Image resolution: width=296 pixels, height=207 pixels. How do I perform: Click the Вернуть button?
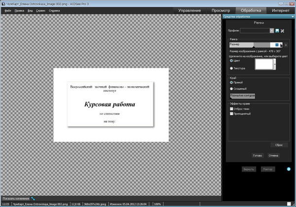(249, 169)
